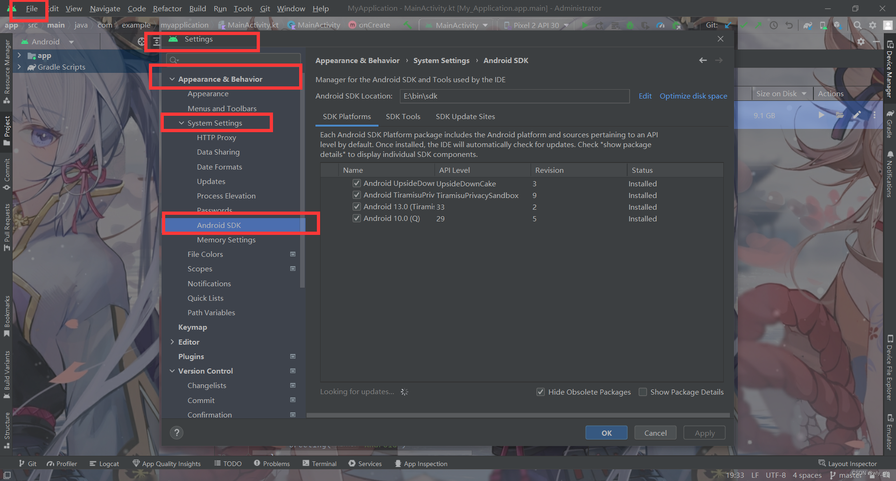Click Optimize disk space link
The height and width of the screenshot is (481, 896).
[693, 96]
